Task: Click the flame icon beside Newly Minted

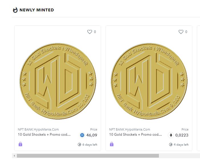Action: point(15,10)
